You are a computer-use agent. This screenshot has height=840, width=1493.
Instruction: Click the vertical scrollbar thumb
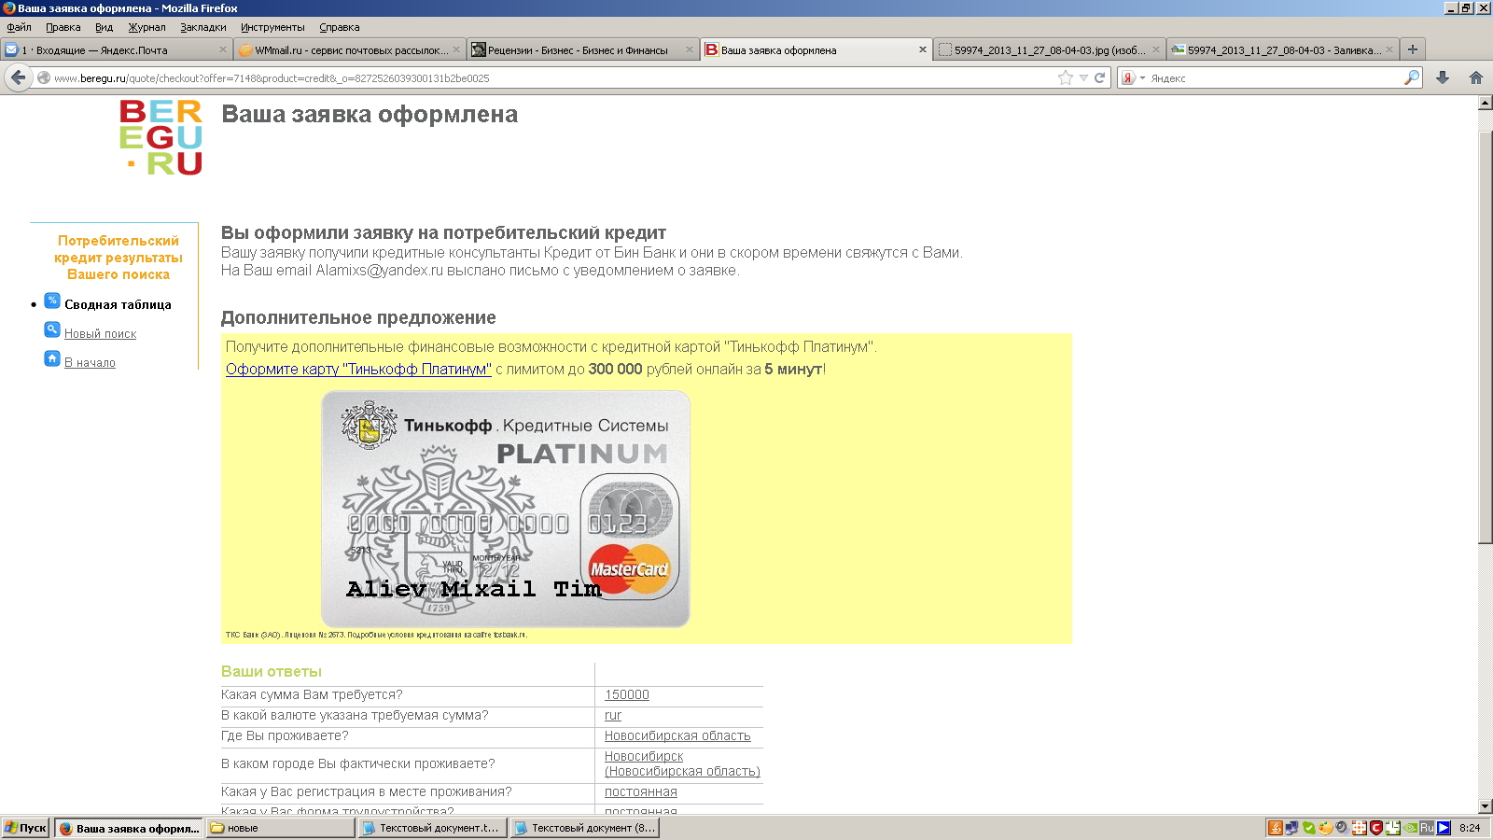pos(1486,338)
